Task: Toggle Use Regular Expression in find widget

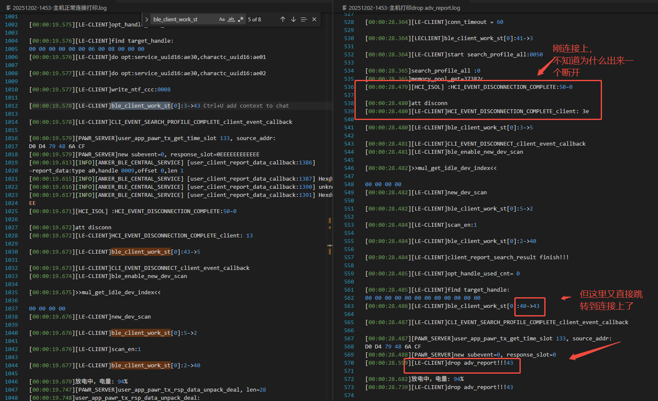Action: (241, 19)
